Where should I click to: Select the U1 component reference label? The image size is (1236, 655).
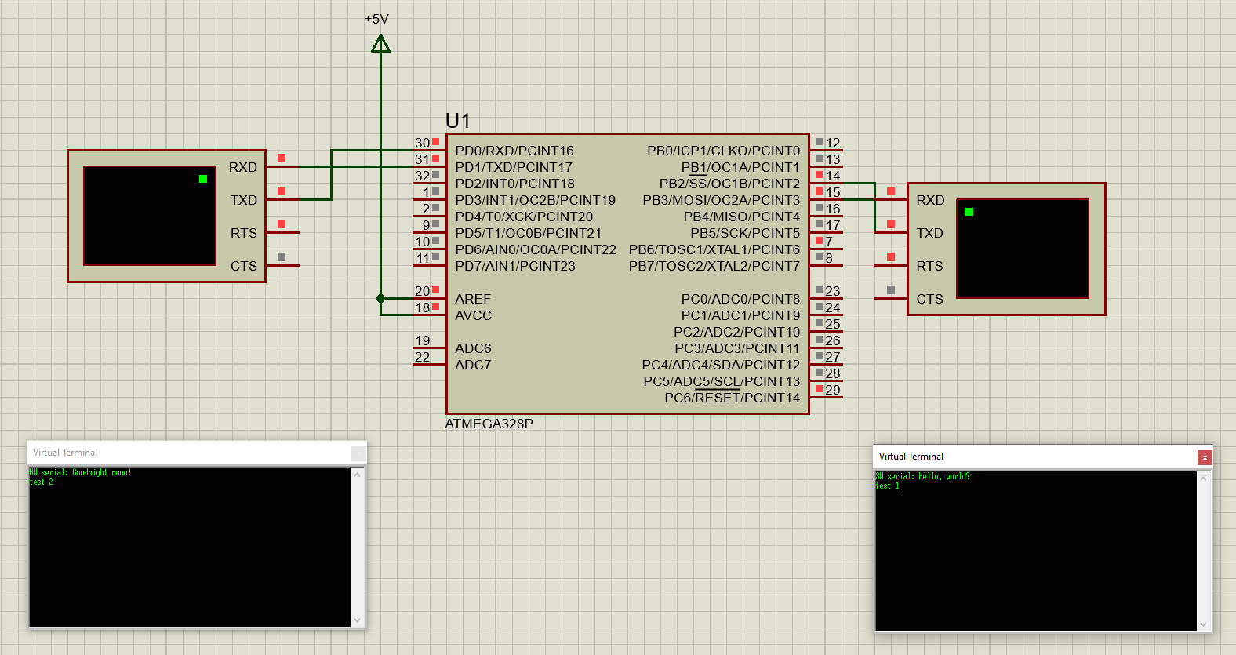pyautogui.click(x=457, y=121)
